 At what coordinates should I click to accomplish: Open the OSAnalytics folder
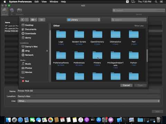pyautogui.click(x=116, y=34)
